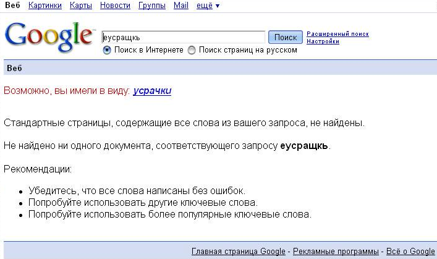Image resolution: width=437 pixels, height=259 pixels.
Task: Open the Картинки link
Action: (x=45, y=6)
